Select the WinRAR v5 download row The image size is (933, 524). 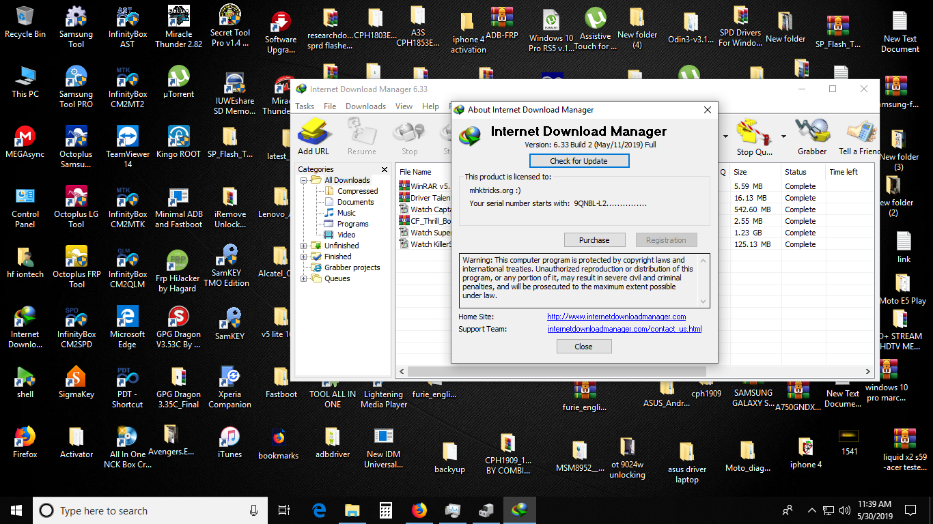[x=424, y=186]
